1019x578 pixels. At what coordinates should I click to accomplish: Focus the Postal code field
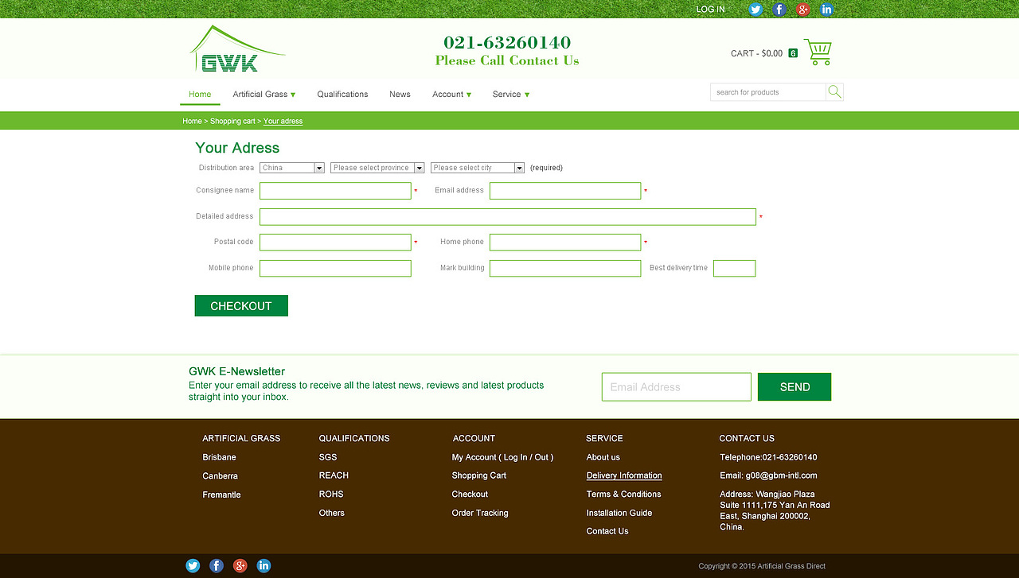coord(335,242)
